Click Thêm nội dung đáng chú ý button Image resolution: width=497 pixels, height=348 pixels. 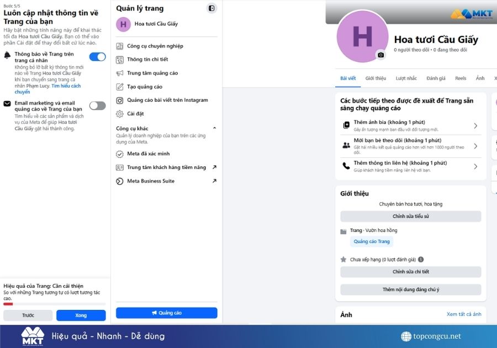[410, 289]
